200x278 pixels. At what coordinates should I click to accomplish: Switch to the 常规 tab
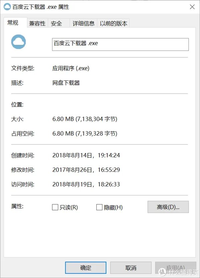tap(15, 23)
